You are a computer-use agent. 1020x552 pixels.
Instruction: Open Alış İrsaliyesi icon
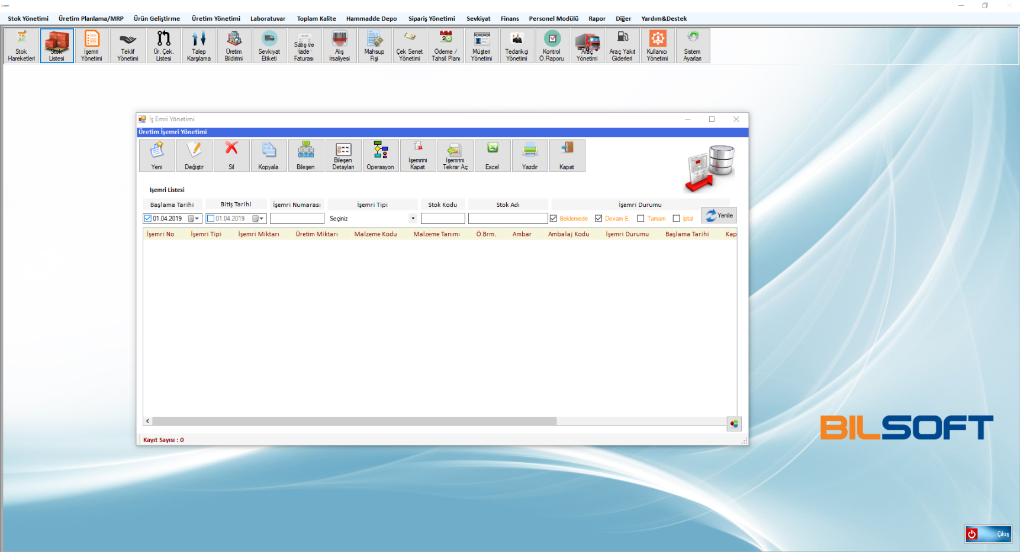(x=340, y=46)
